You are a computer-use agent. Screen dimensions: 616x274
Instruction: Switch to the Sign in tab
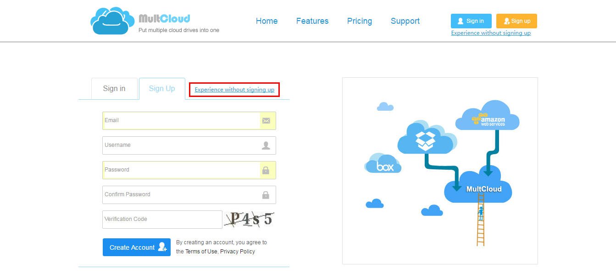[x=114, y=89]
